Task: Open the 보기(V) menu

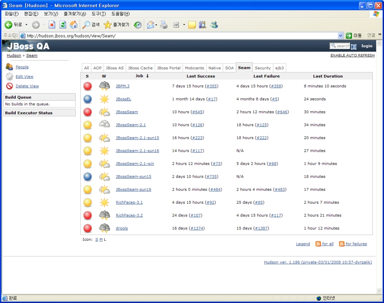Action: [x=51, y=14]
